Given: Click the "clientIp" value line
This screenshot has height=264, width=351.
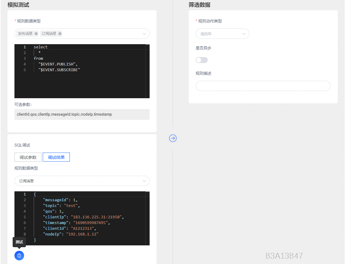Looking at the screenshot, I should tap(83, 217).
